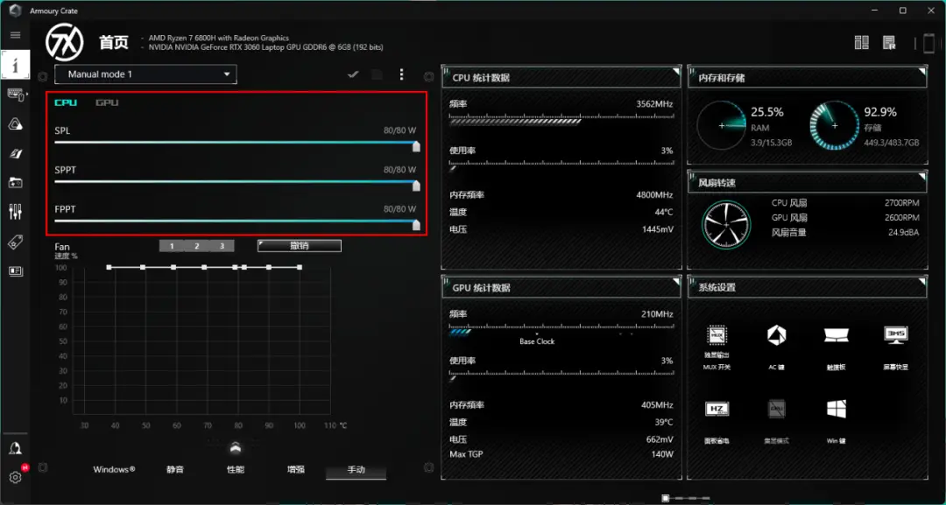
Task: Open the Game Library sidebar icon
Action: click(16, 183)
